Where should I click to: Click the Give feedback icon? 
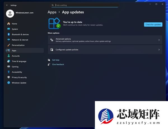point(49,64)
